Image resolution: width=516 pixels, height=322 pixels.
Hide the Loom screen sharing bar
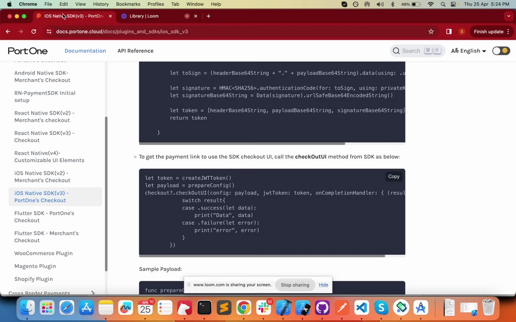323,285
